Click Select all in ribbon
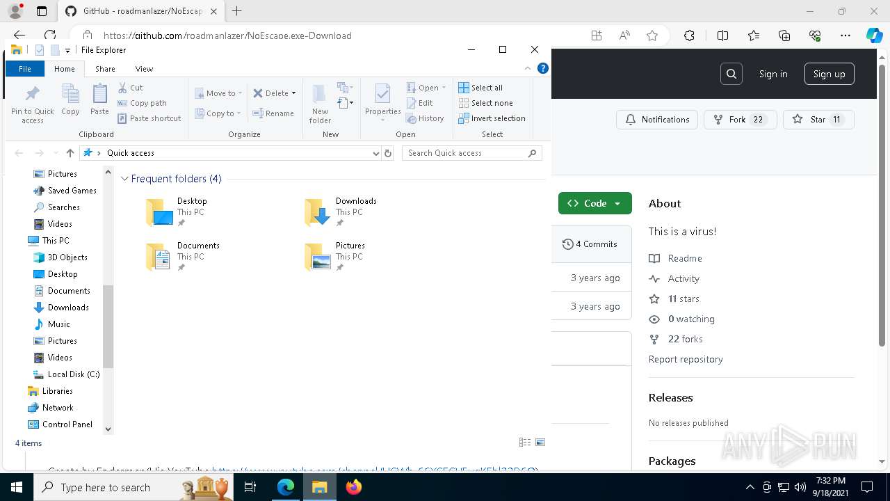890x501 pixels. (480, 88)
